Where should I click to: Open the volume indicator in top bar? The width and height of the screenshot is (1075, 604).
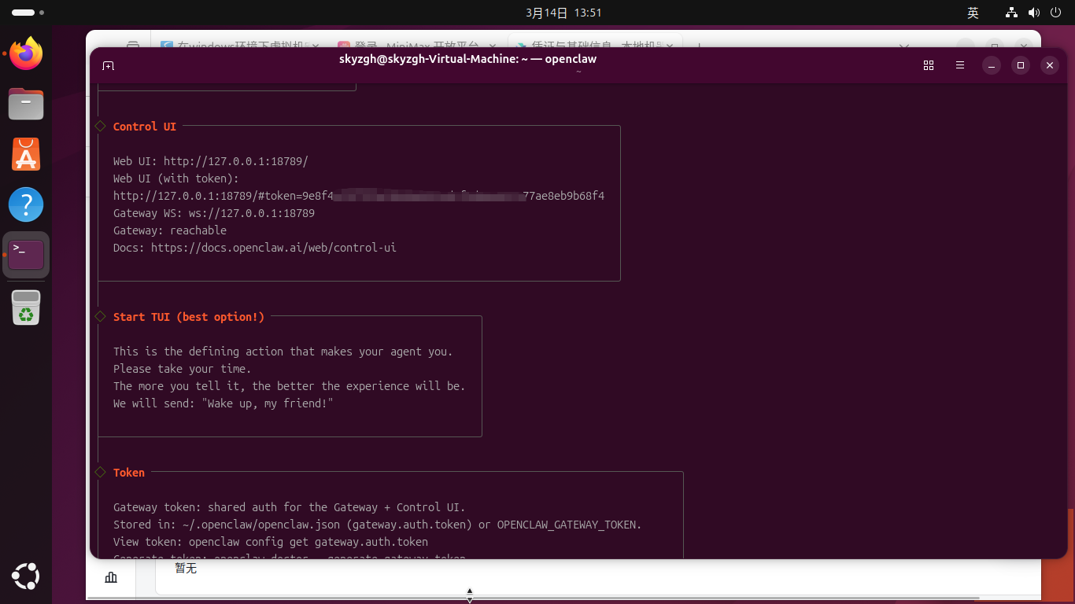click(x=1033, y=13)
